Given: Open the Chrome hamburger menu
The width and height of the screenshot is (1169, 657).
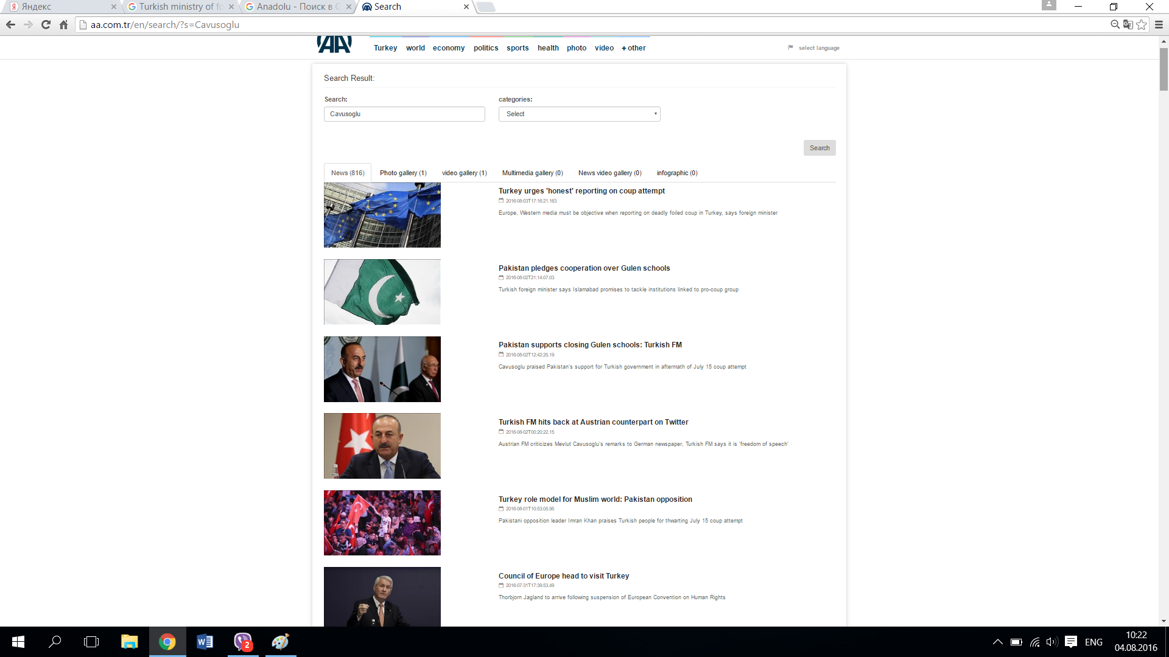Looking at the screenshot, I should 1159,24.
